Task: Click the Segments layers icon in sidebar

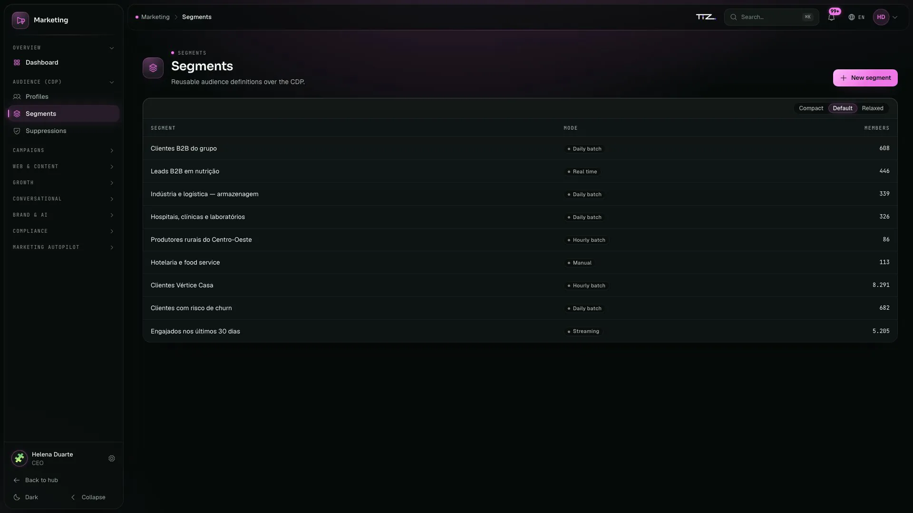Action: coord(17,114)
